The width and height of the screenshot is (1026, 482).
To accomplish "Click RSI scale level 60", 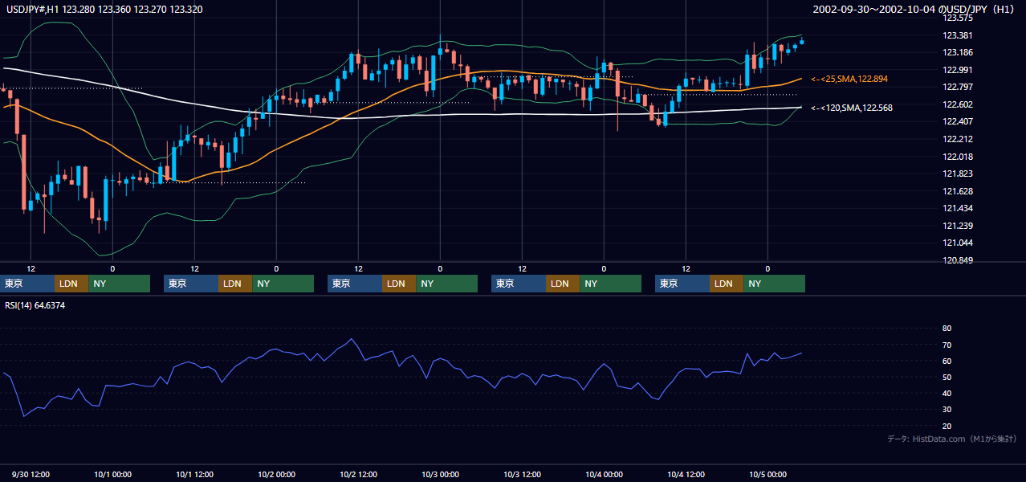I will pos(947,361).
